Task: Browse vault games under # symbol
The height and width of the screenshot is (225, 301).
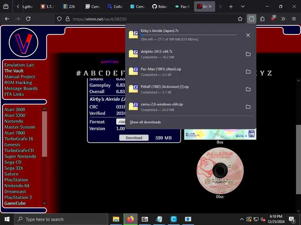Action: (78, 73)
